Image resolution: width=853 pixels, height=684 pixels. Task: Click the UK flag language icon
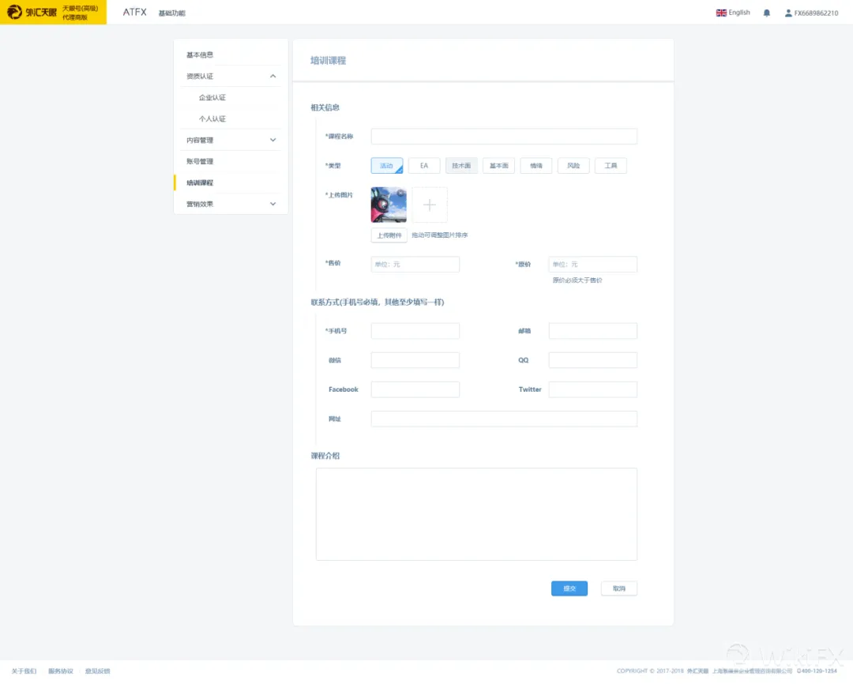tap(721, 13)
